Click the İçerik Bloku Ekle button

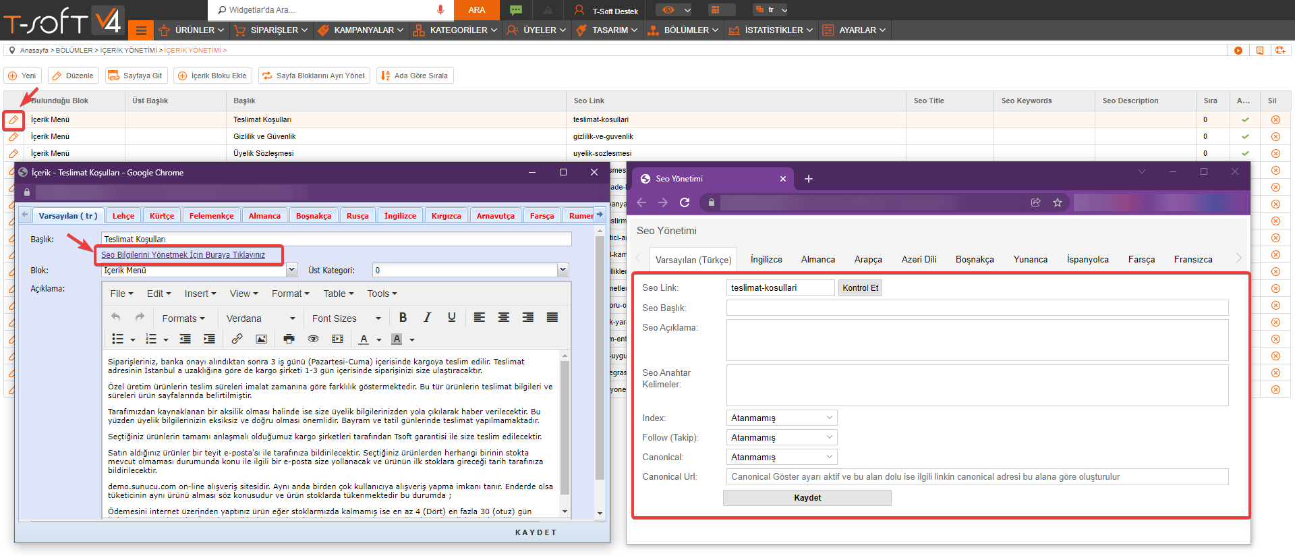click(212, 76)
